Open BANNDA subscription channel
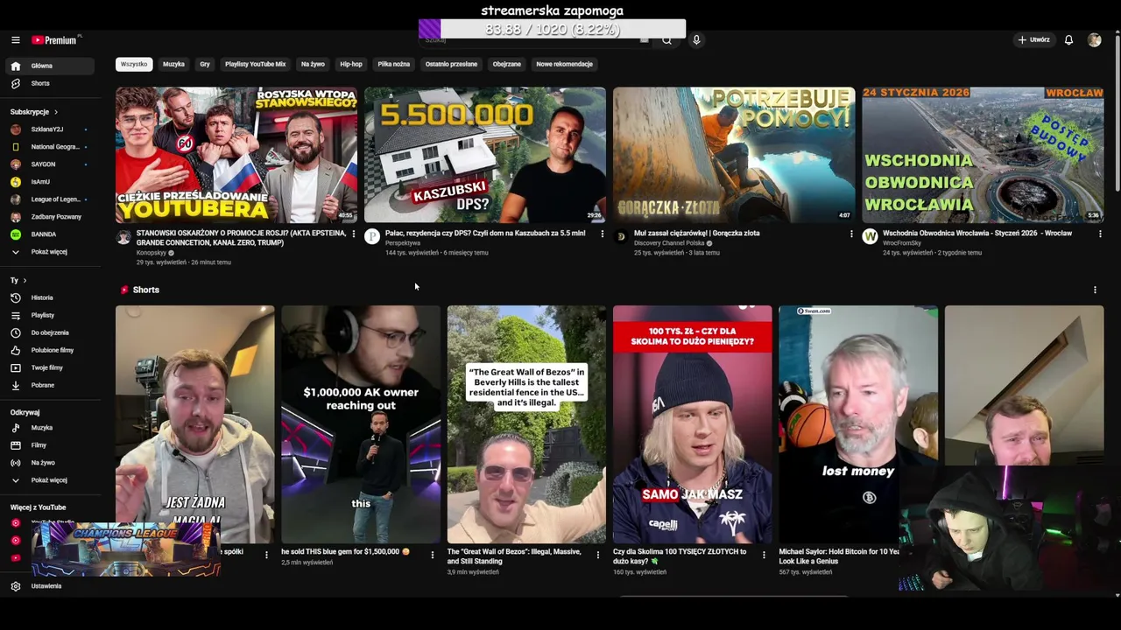 pos(50,234)
